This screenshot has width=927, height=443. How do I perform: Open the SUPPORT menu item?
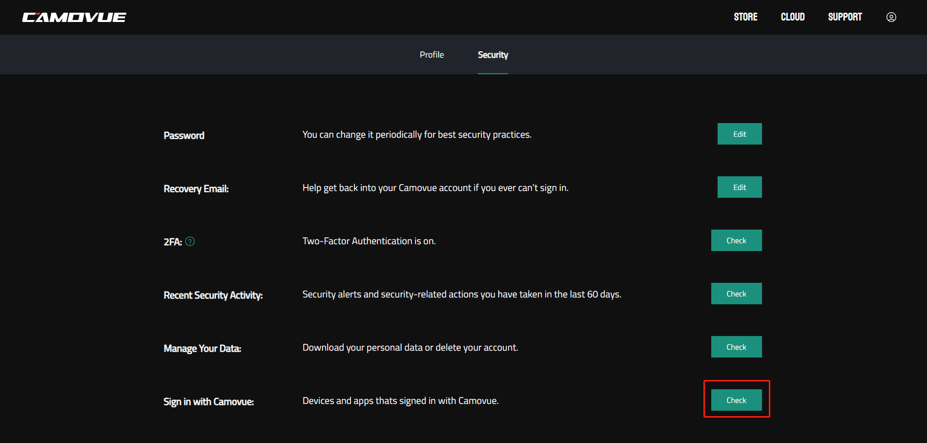pos(845,17)
